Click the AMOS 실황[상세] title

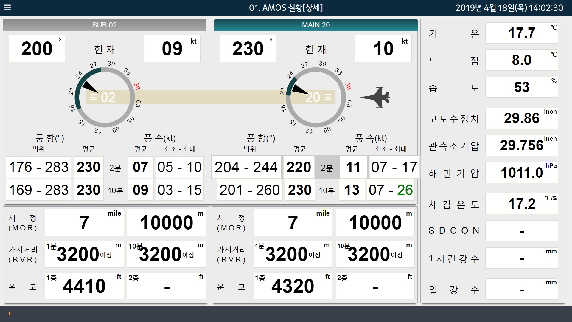click(286, 8)
